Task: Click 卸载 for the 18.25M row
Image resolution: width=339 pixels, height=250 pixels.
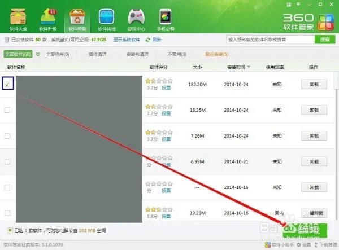Action: pos(314,110)
